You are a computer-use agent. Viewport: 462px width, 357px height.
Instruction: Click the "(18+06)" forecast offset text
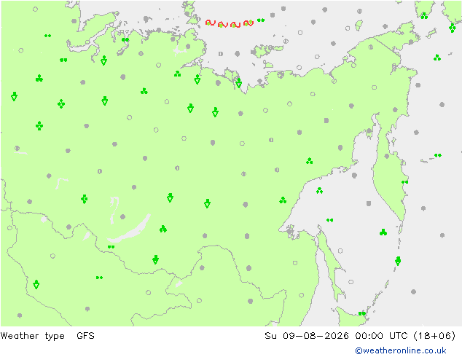tap(434, 335)
